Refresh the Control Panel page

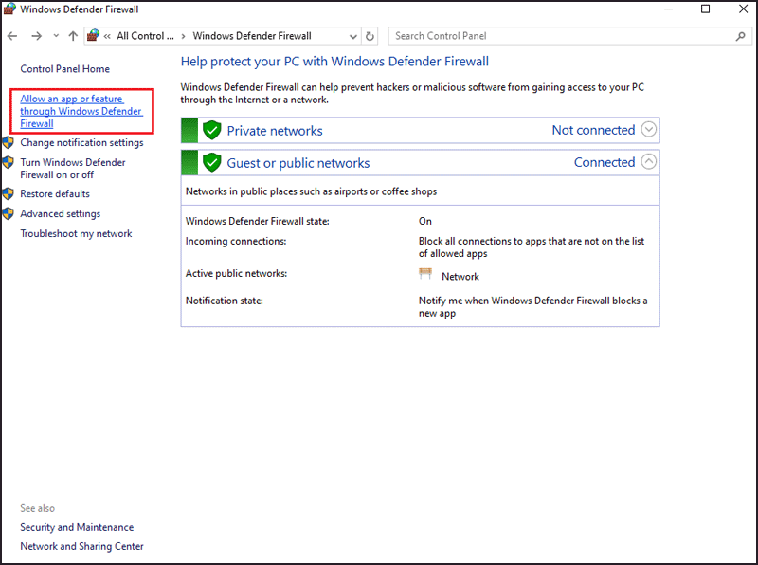click(370, 36)
